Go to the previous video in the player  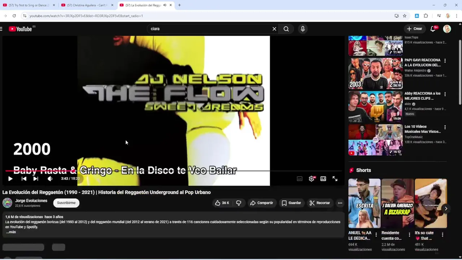[x=24, y=179]
